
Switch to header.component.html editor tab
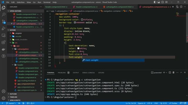click(55, 7)
